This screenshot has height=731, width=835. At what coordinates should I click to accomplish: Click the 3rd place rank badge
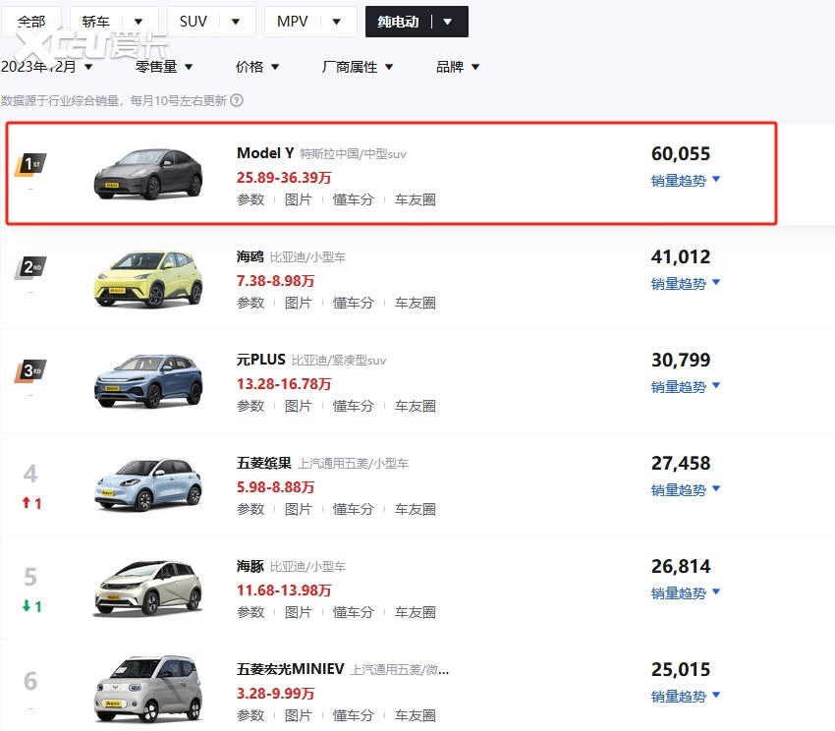point(30,371)
